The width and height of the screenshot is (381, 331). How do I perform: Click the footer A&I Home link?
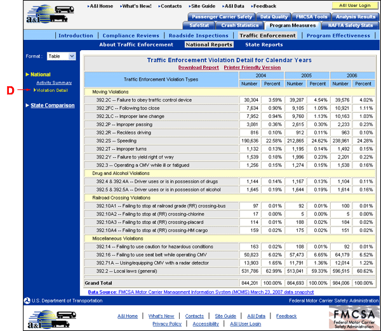[128, 316]
